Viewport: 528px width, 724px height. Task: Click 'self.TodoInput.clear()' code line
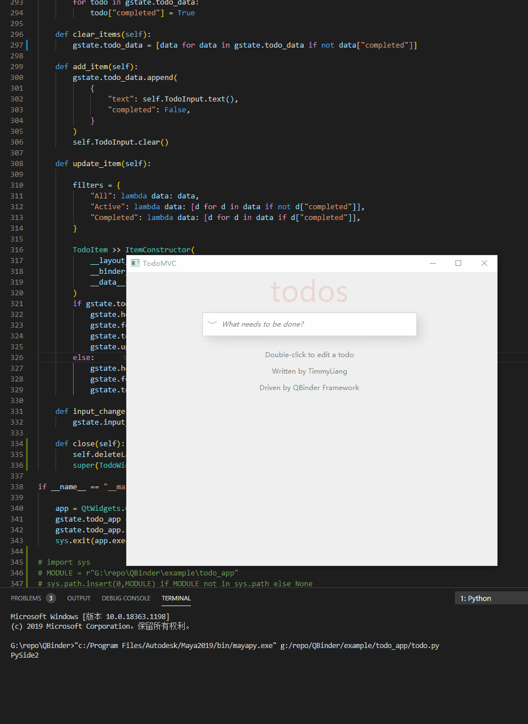[x=121, y=142]
